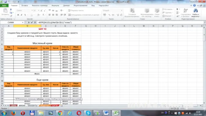
Task: Open the Insert Function fx icon
Action: click(35, 23)
